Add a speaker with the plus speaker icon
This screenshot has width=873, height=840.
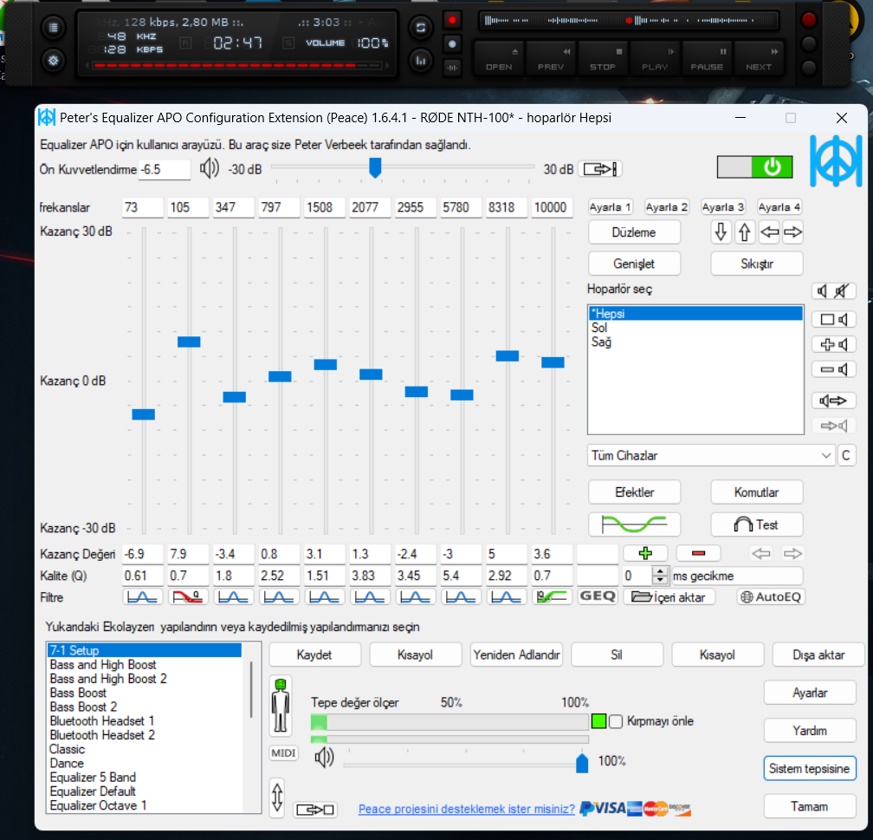point(833,344)
